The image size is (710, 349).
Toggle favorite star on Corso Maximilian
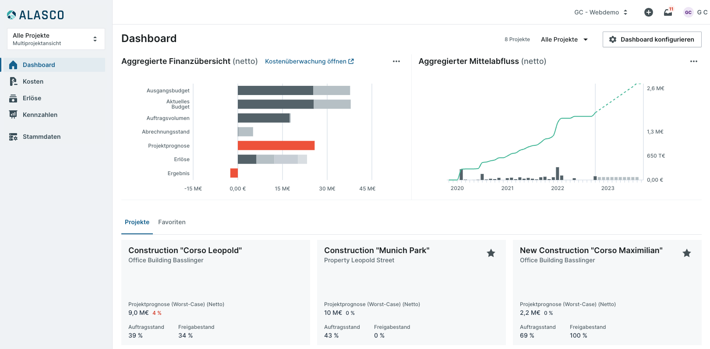(x=686, y=253)
